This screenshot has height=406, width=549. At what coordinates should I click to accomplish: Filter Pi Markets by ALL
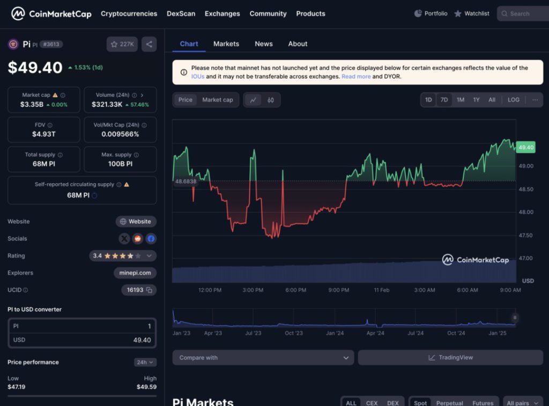pyautogui.click(x=351, y=403)
